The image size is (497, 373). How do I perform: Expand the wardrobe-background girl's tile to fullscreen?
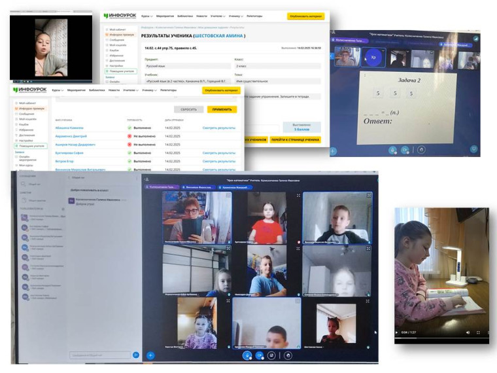[x=228, y=249]
